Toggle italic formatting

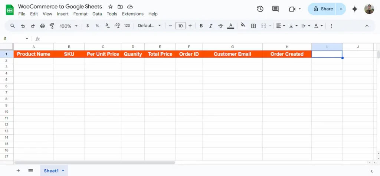click(x=211, y=26)
